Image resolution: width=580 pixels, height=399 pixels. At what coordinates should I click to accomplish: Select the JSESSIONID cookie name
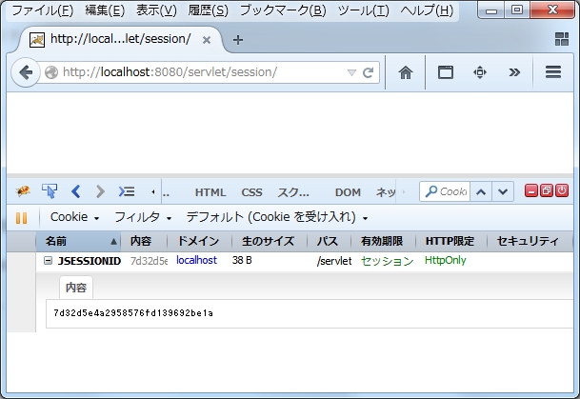[90, 261]
